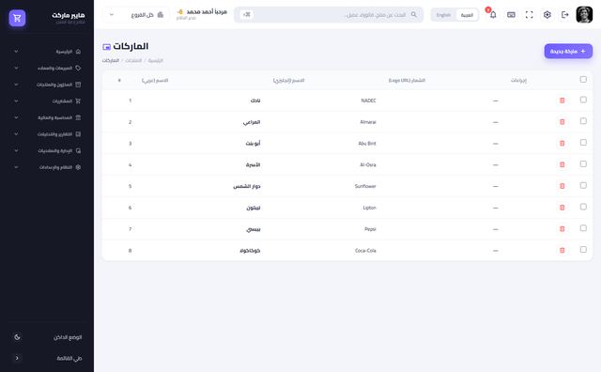Click the English name column header
Viewport: 601px width, 372px height.
point(288,81)
